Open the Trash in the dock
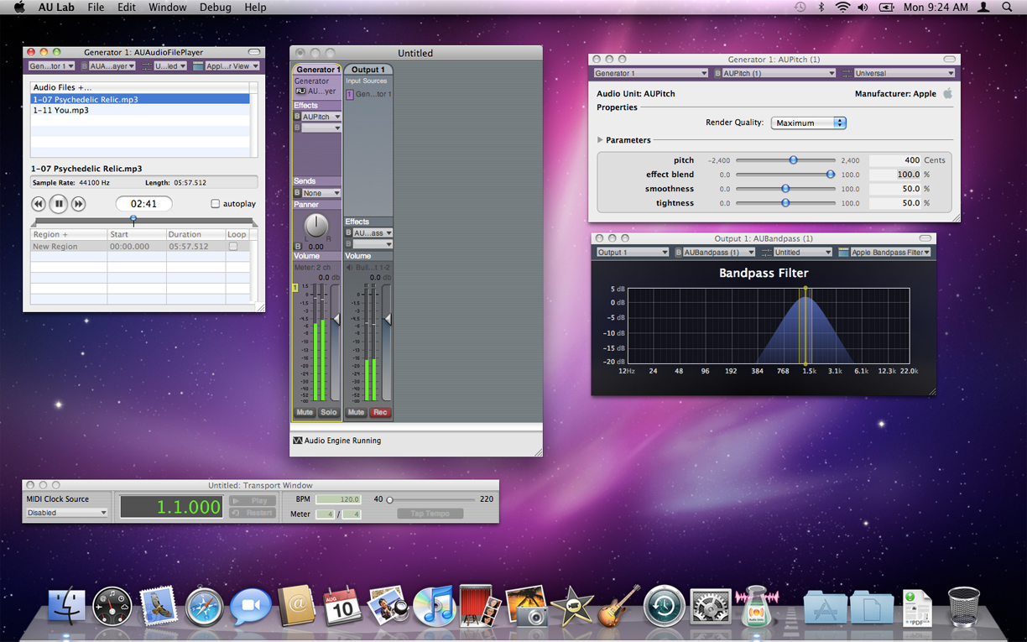 point(964,605)
